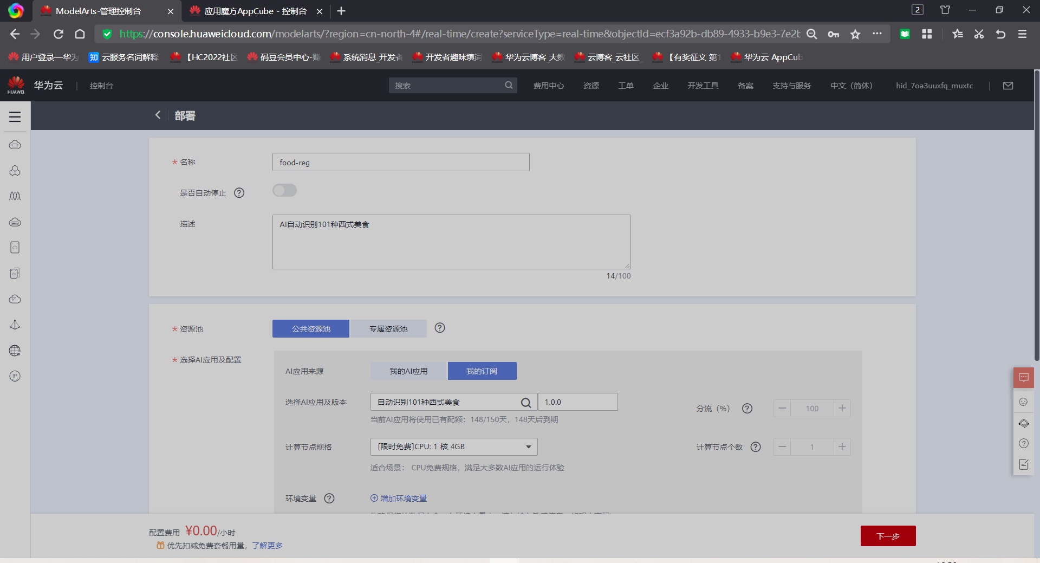Open 中文 (简体) language menu
The height and width of the screenshot is (563, 1040).
(851, 86)
